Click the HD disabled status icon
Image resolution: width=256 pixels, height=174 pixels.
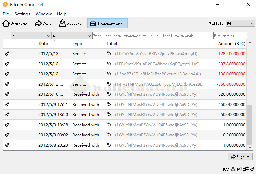(x=239, y=169)
